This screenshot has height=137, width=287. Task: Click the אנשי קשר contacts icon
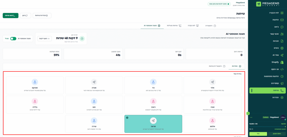coord(282,34)
